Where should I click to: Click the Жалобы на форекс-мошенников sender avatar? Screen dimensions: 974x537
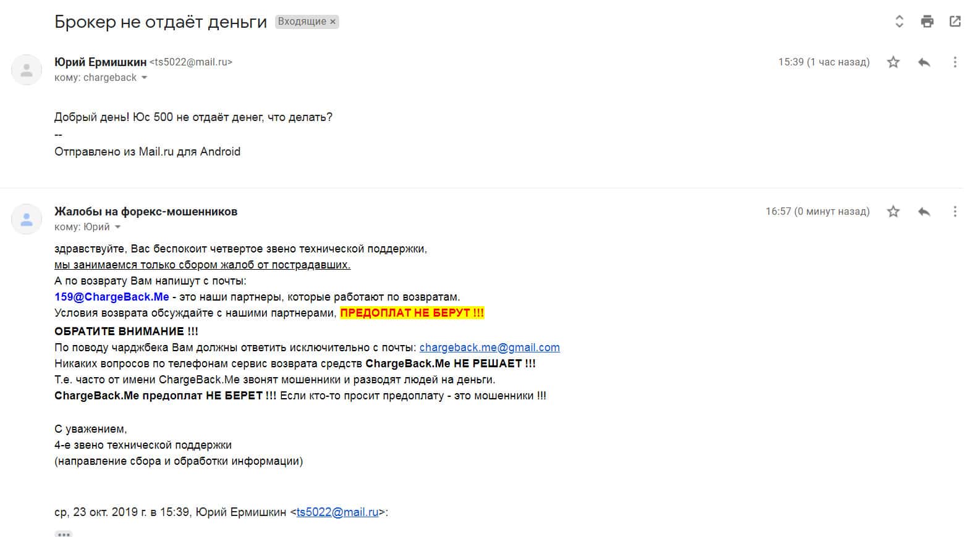[x=27, y=219]
